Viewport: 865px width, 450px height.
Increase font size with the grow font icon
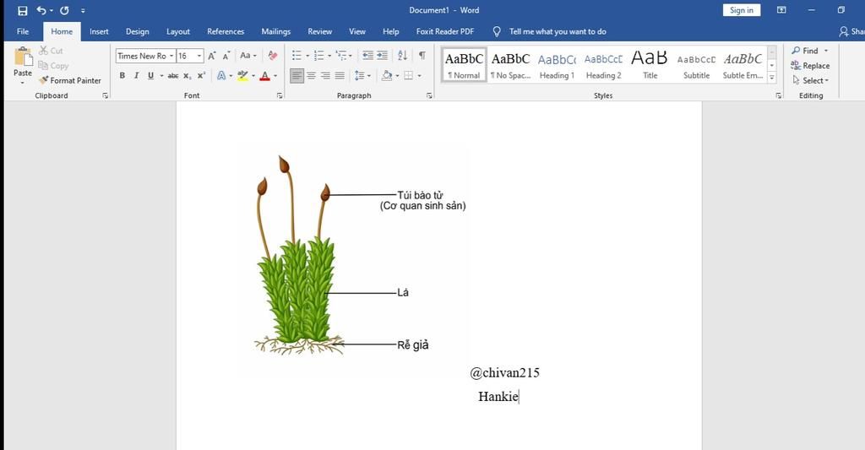[x=212, y=56]
